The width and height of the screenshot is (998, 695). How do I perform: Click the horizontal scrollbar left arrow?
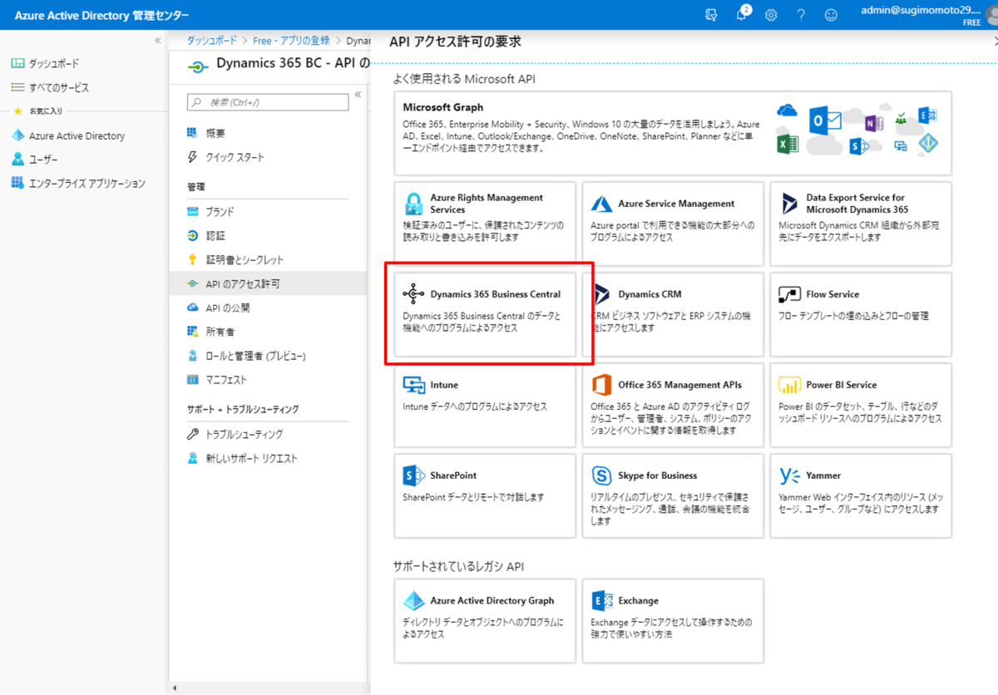pyautogui.click(x=175, y=688)
